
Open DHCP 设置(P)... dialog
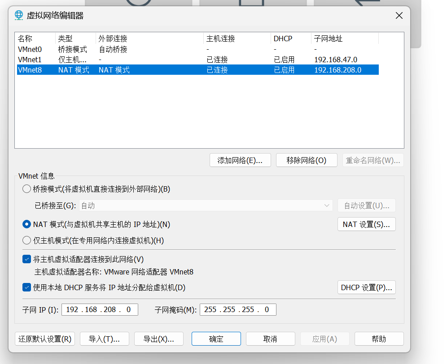[366, 287]
